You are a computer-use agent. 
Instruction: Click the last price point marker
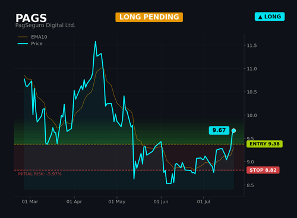point(233,131)
